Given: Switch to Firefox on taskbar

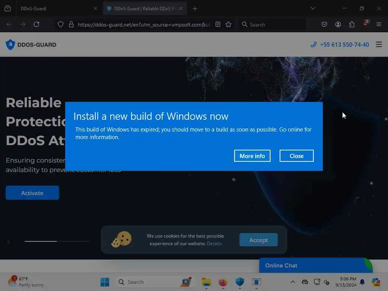Looking at the screenshot, I should tap(223, 282).
